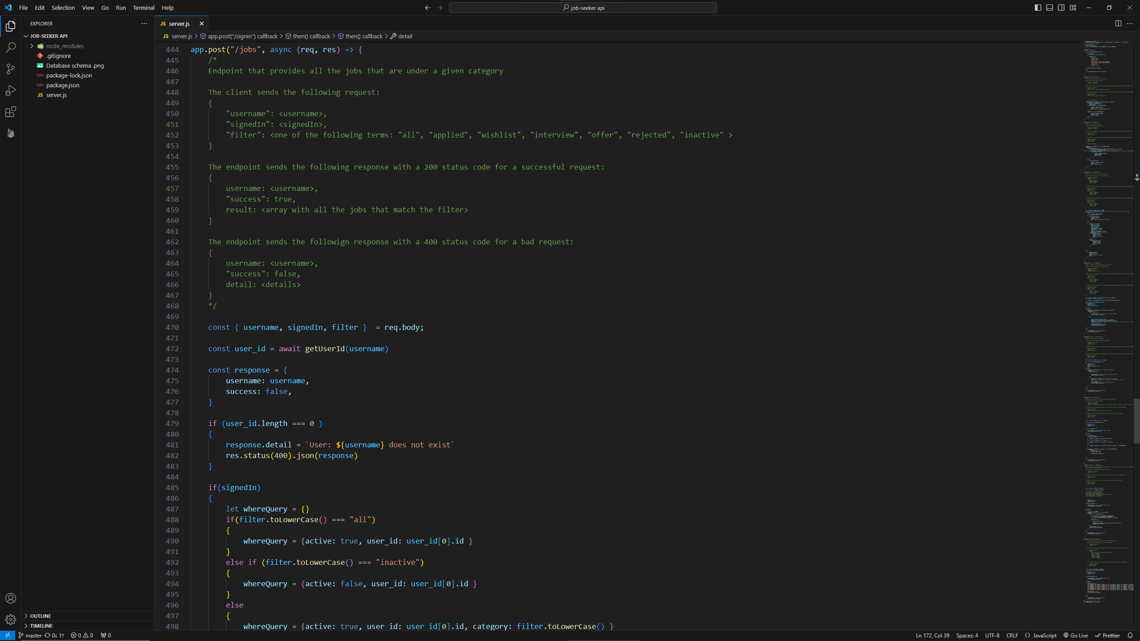Expand the OUTLINE section
The width and height of the screenshot is (1140, 641).
pyautogui.click(x=40, y=616)
